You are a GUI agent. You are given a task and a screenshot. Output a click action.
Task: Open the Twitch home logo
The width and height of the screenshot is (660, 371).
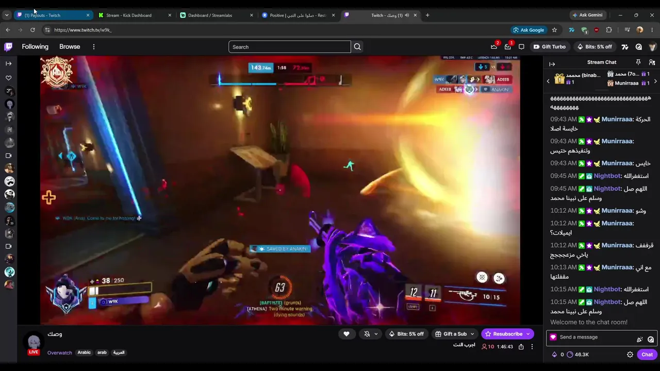[8, 47]
